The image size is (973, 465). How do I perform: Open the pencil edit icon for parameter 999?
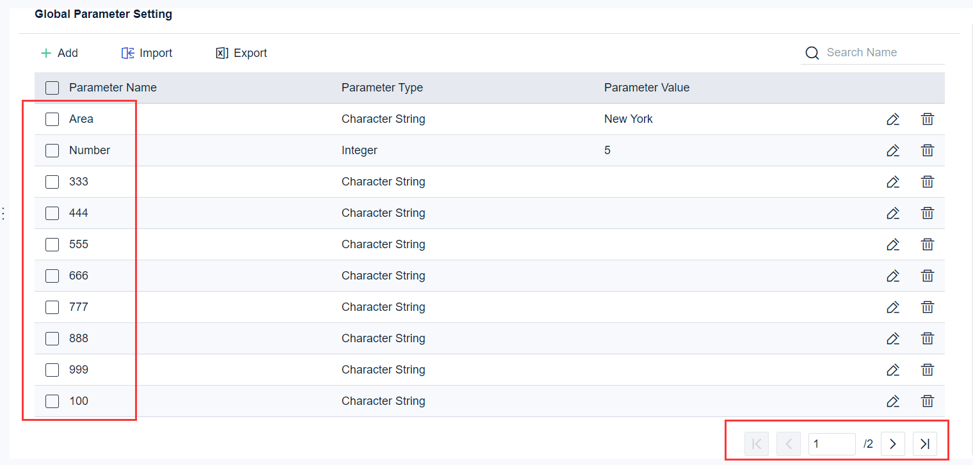[x=893, y=370]
